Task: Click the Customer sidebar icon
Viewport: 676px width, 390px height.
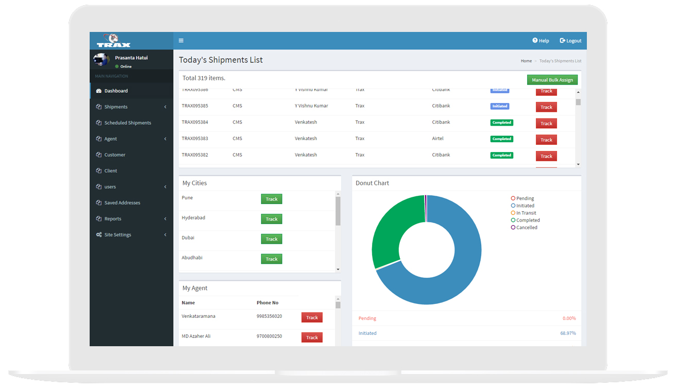Action: [99, 155]
